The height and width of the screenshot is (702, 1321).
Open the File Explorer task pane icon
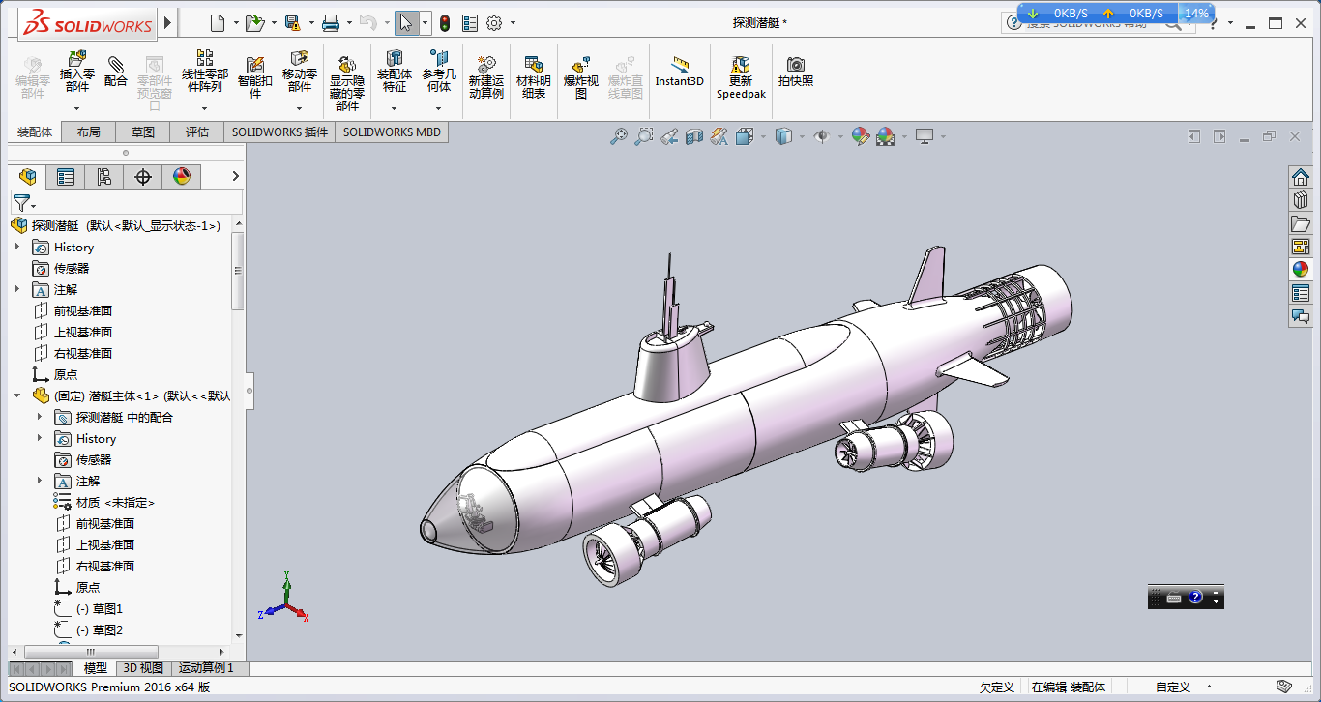pyautogui.click(x=1301, y=223)
